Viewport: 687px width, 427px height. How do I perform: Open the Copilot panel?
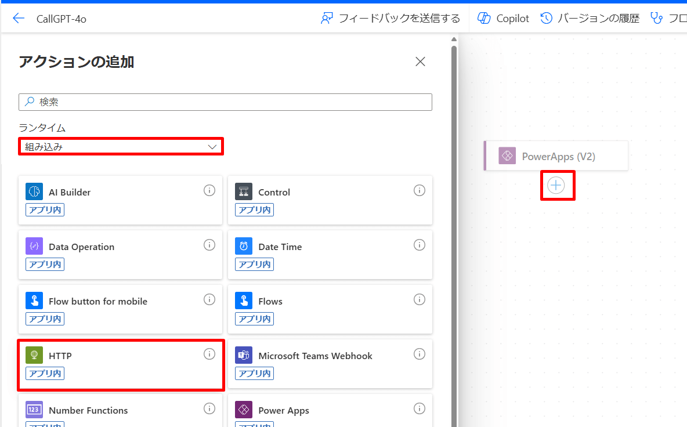502,18
